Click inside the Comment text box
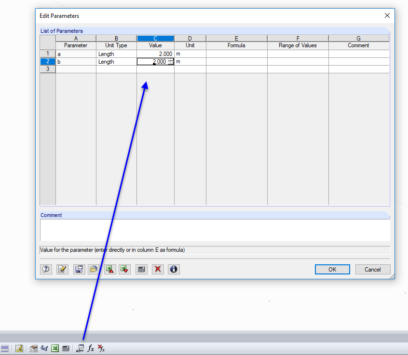408x355 pixels. (x=215, y=230)
